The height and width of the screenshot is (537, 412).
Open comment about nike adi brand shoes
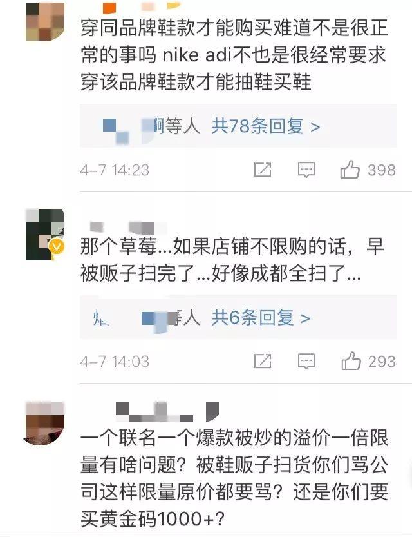click(x=234, y=55)
